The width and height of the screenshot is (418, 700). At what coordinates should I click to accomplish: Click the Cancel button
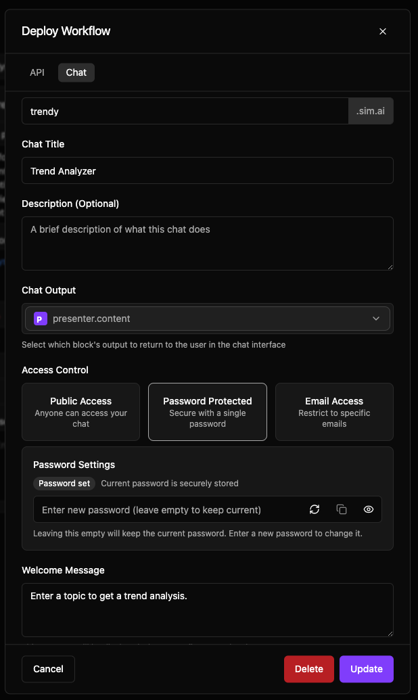(x=48, y=669)
